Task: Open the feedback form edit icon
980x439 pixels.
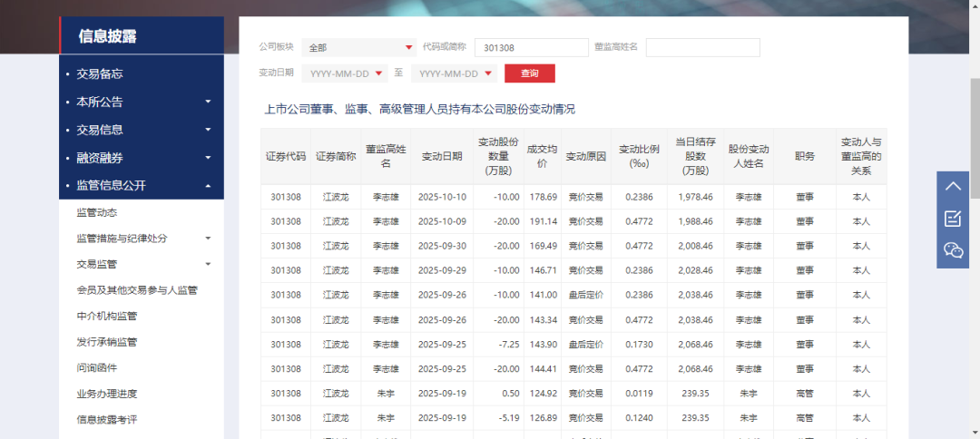Action: pos(953,219)
